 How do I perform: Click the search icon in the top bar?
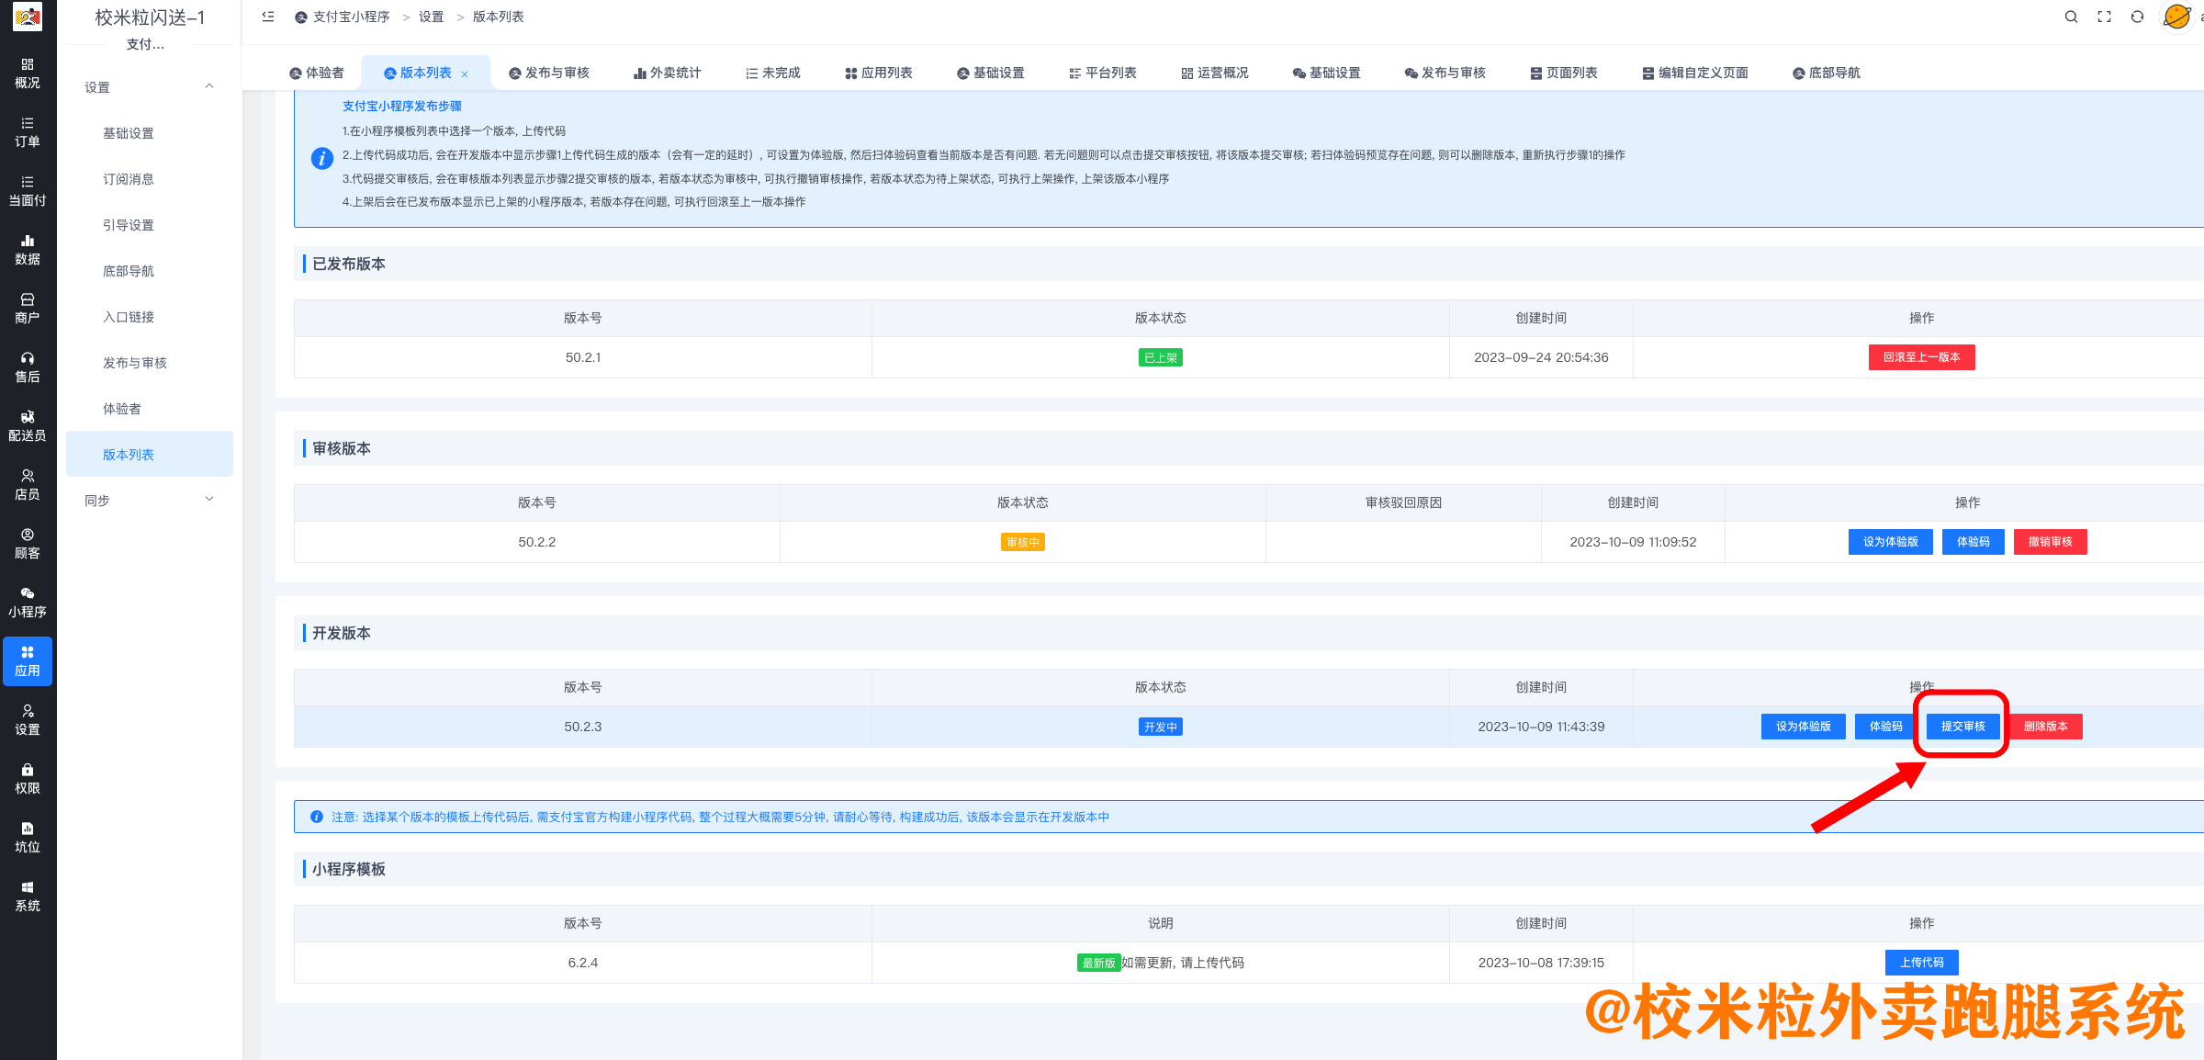pyautogui.click(x=2071, y=17)
